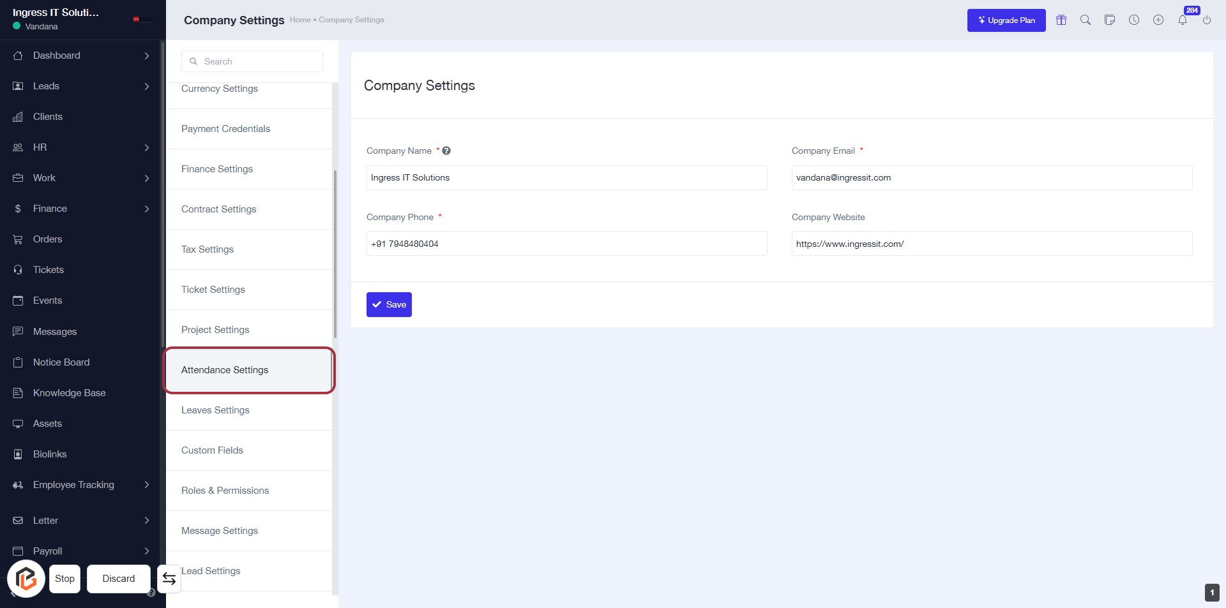The image size is (1226, 608).
Task: Open the search magnifier icon in header
Action: coord(1086,20)
